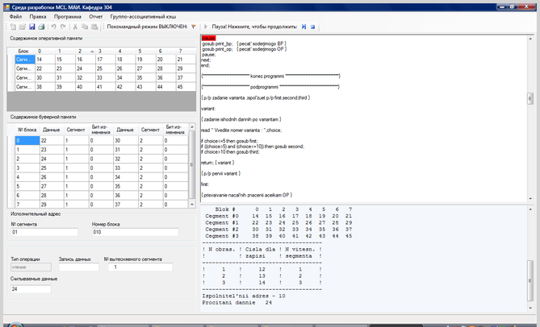Click the Stop execution square icon
This screenshot has height=327, width=540.
point(312,26)
